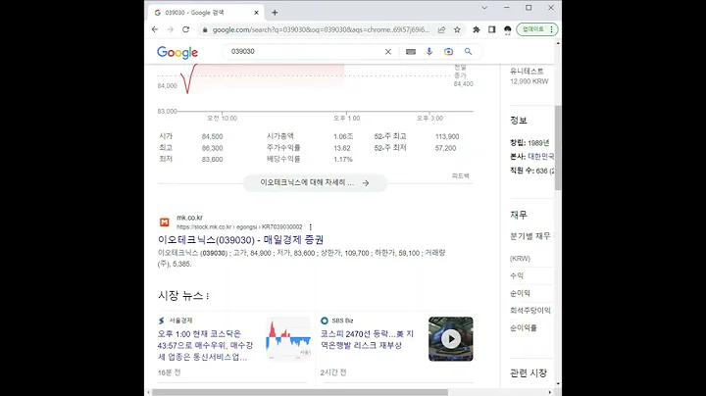The image size is (706, 396).
Task: Click the 관련 시장 heading
Action: pos(529,372)
